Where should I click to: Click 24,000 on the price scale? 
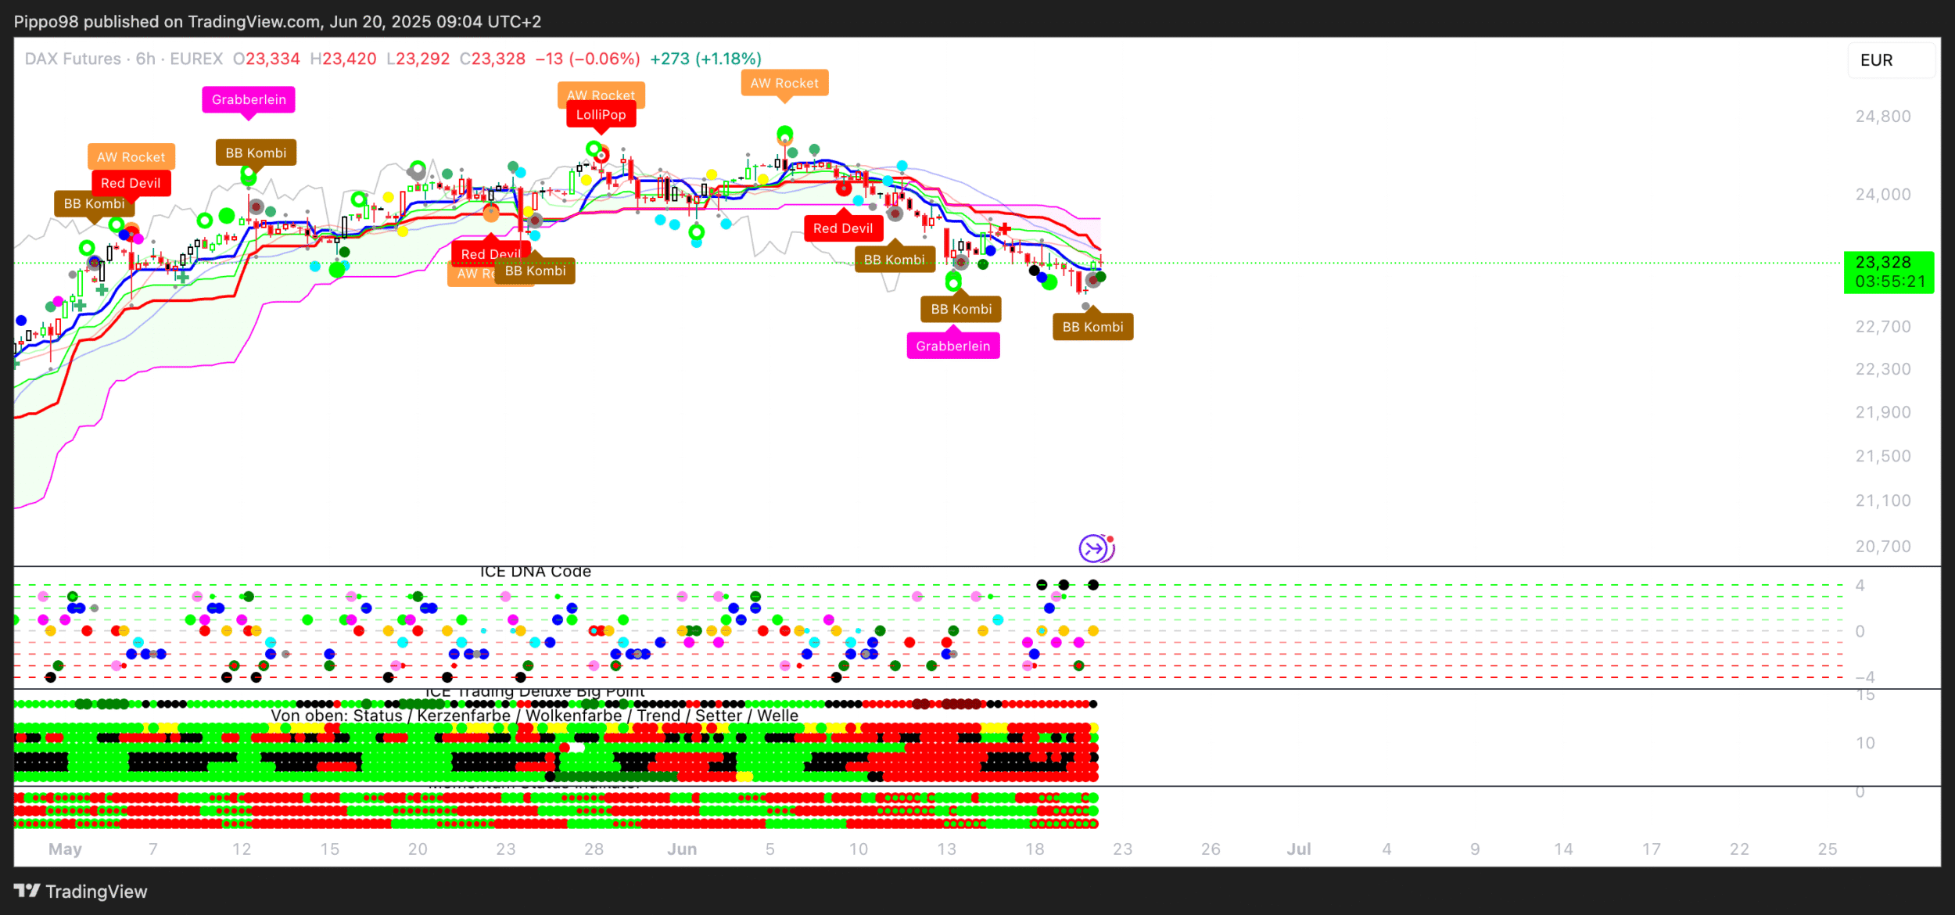[1882, 195]
